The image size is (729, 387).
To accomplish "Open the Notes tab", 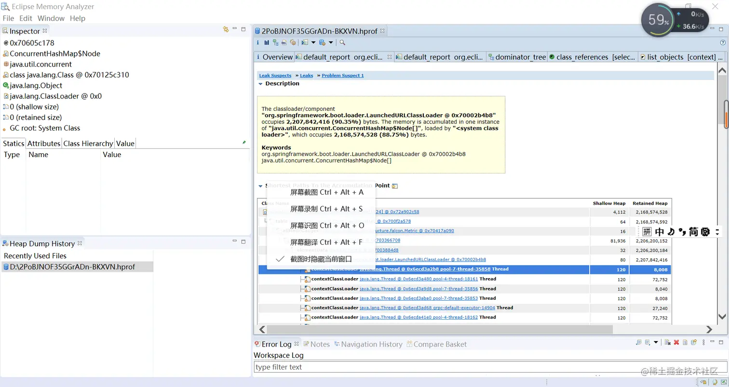I will (316, 344).
